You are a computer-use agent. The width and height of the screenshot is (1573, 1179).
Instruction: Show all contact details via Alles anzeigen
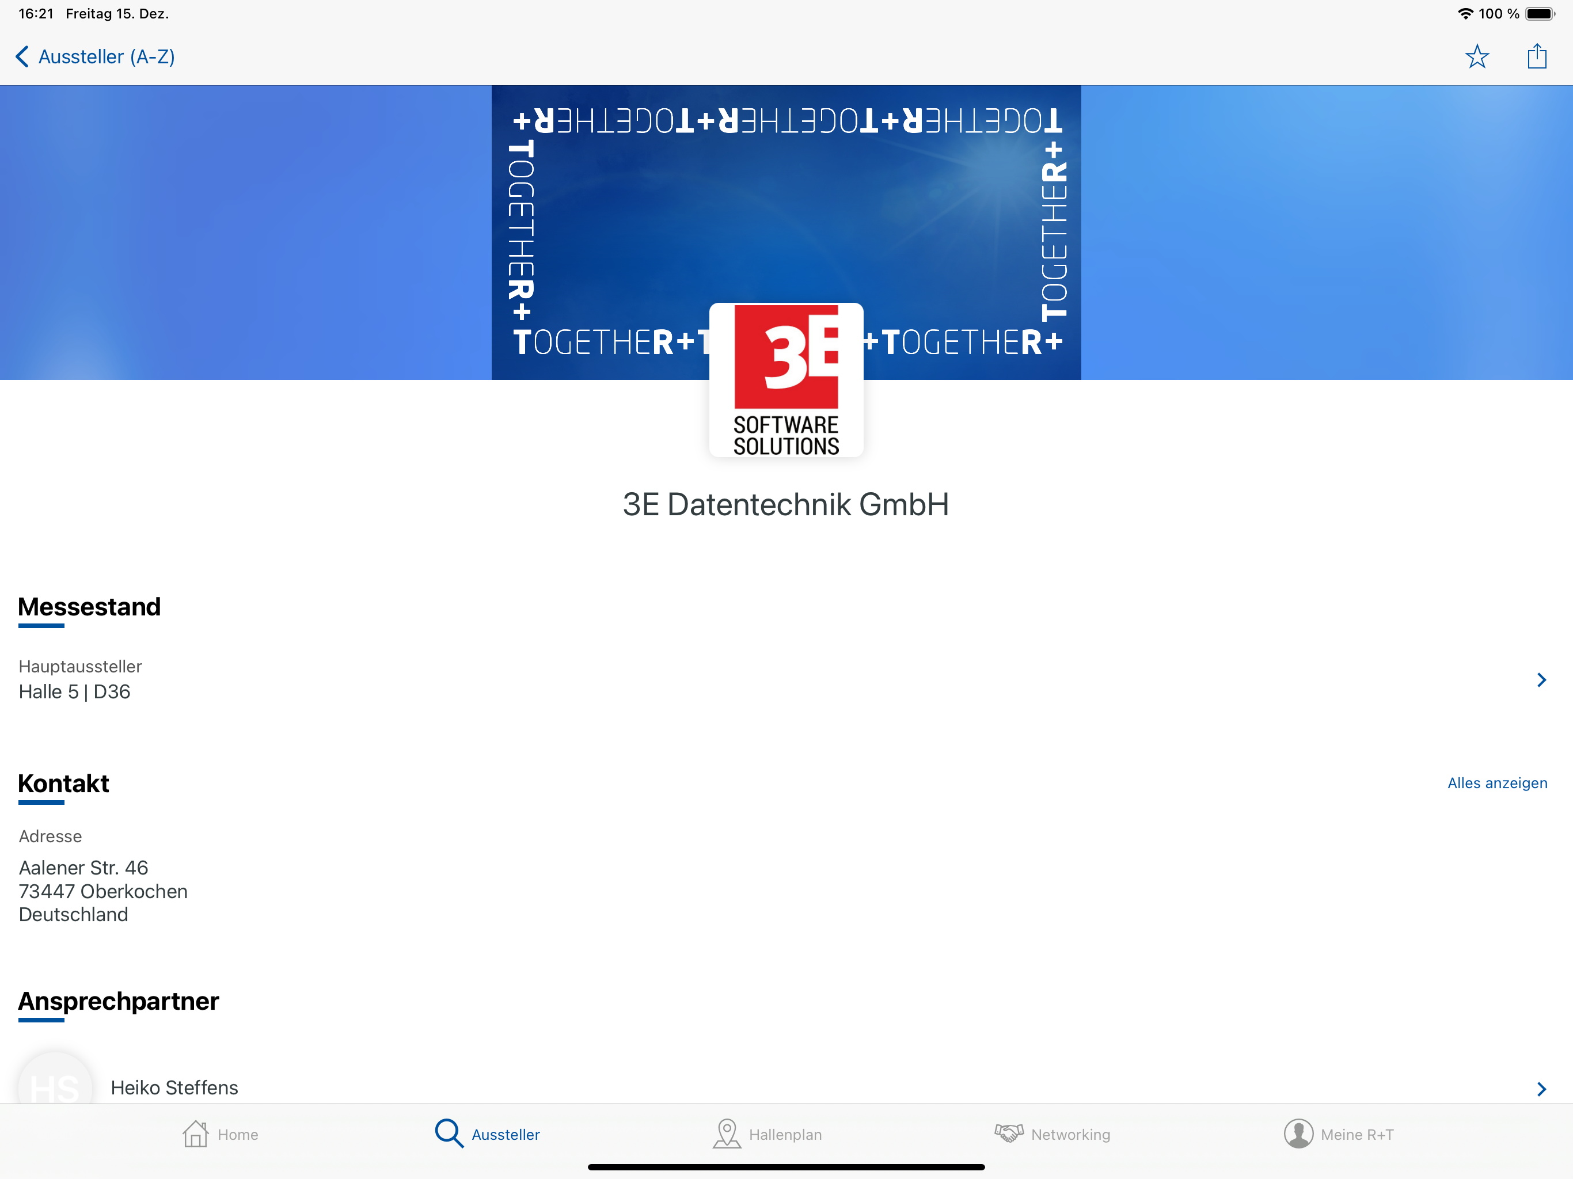[1497, 783]
